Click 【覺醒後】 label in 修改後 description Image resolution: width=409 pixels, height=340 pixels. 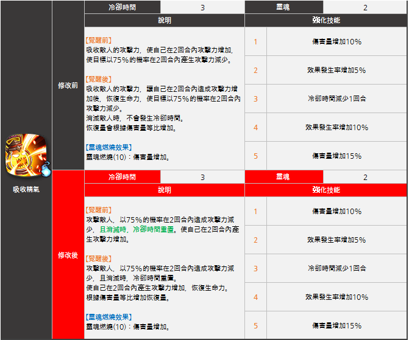(x=99, y=258)
